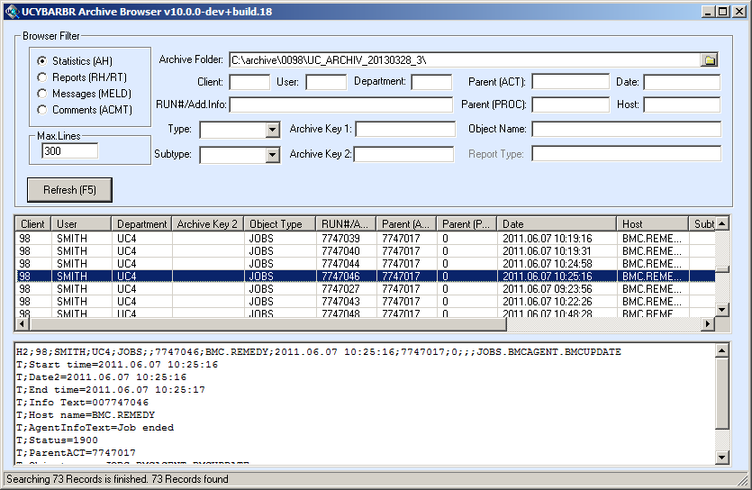Click the Host filter field
This screenshot has width=752, height=490.
coord(682,104)
